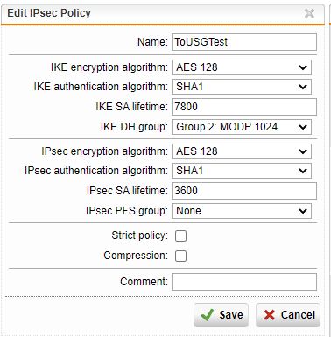Cancel editing the IPsec policy
This screenshot has height=337, width=331.
click(x=288, y=315)
